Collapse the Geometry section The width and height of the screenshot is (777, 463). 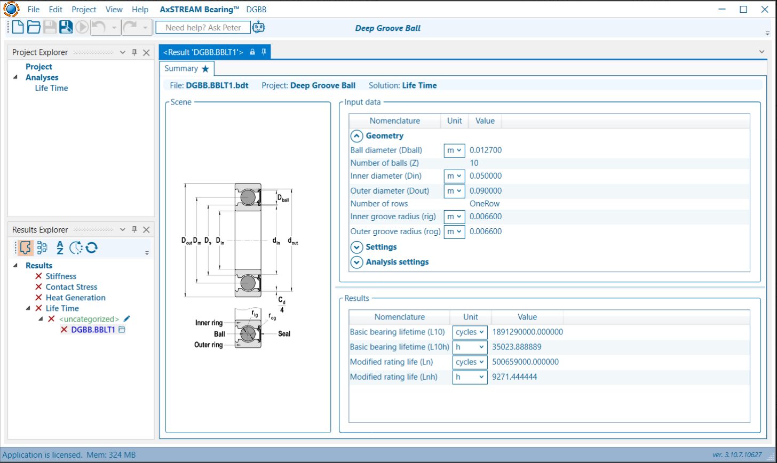click(357, 136)
